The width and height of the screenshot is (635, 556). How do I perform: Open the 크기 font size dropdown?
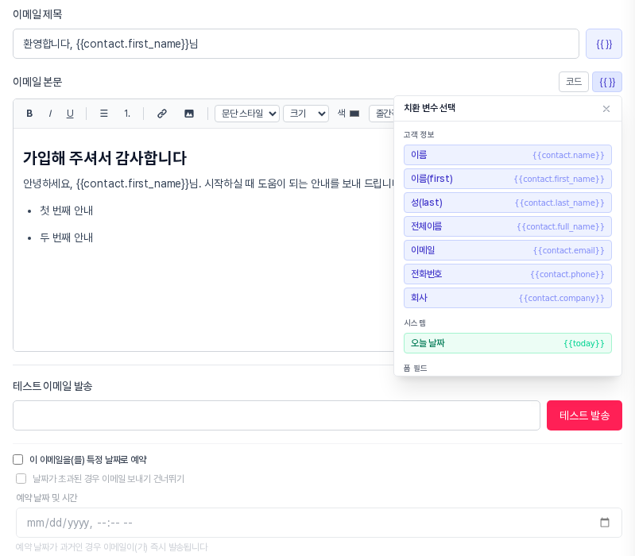coord(306,114)
